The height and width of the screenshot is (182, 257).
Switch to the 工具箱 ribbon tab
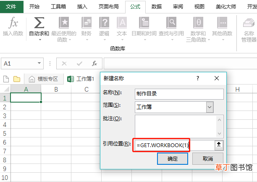coord(58,7)
